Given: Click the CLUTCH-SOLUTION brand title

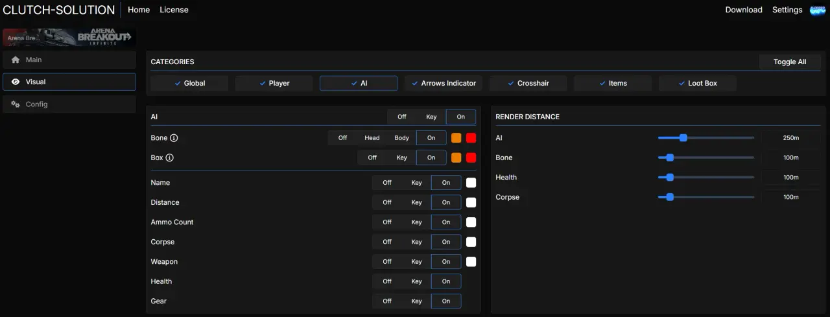Looking at the screenshot, I should (59, 10).
